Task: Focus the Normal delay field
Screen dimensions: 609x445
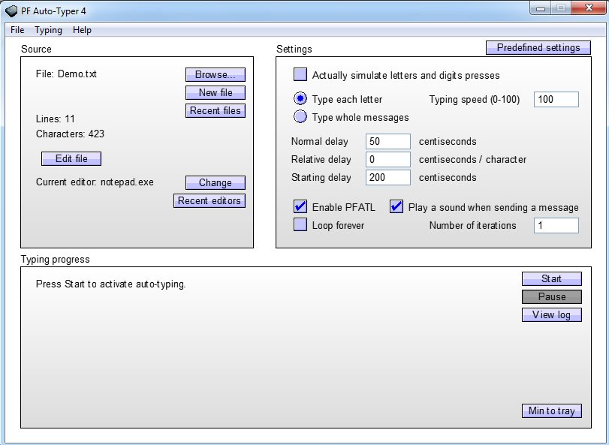Action: tap(388, 141)
